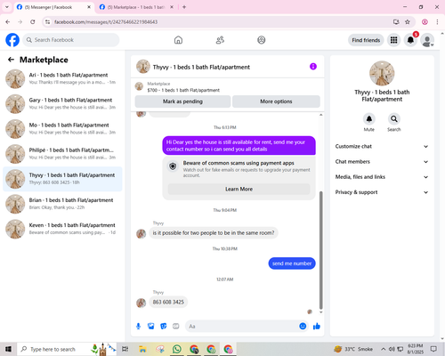445x356 pixels.
Task: Click the shield icon in scam warning
Action: pyautogui.click(x=173, y=166)
